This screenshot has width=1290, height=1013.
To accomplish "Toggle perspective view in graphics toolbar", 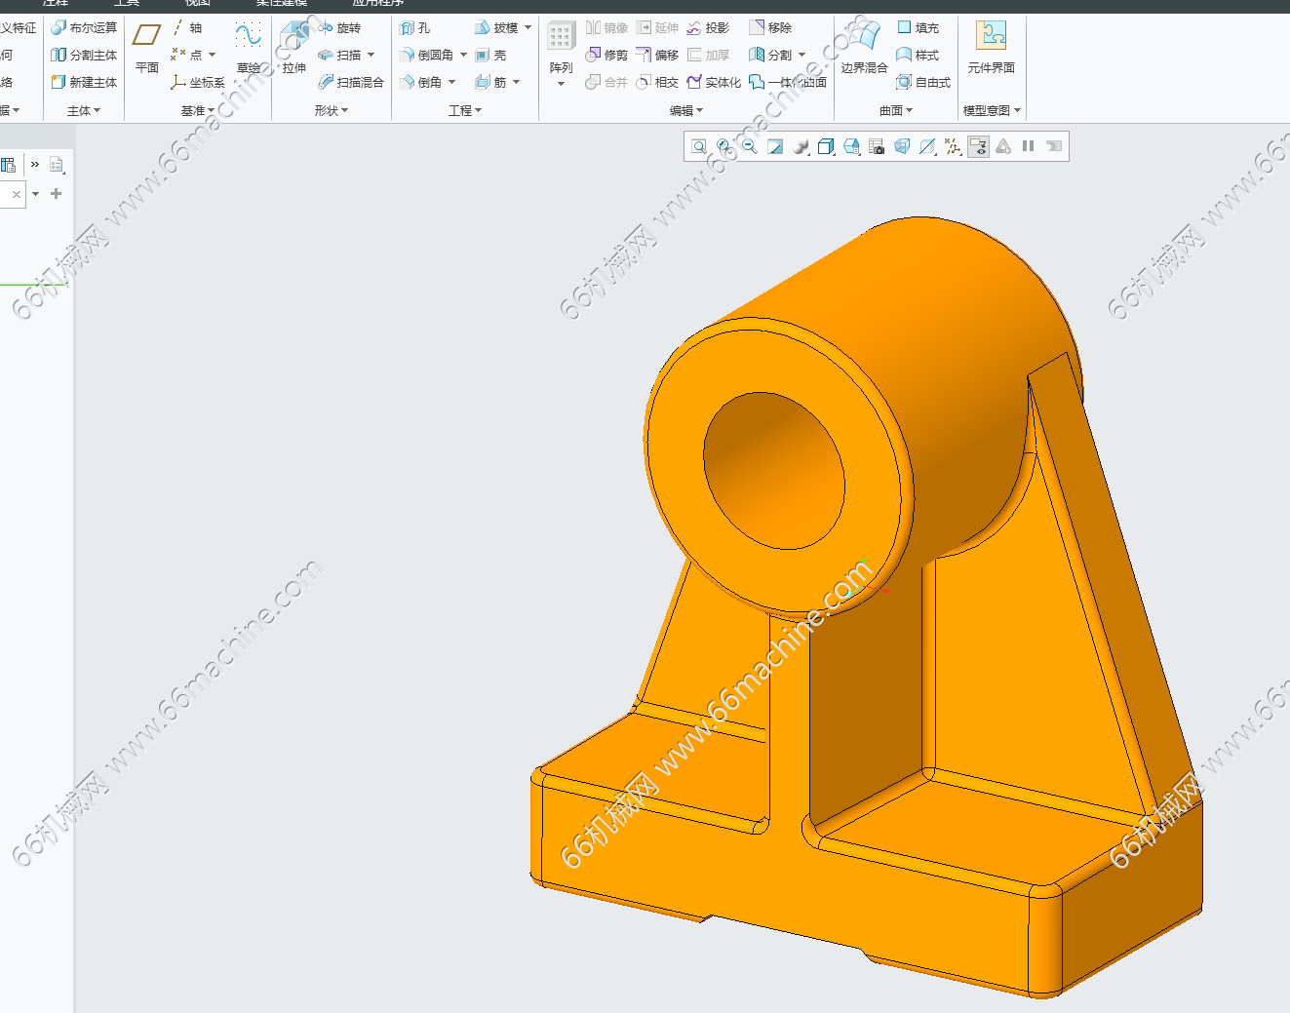I will (x=902, y=146).
